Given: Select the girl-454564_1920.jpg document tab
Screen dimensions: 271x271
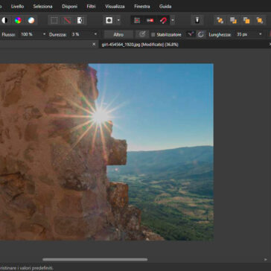Looking at the screenshot, I should [x=140, y=45].
